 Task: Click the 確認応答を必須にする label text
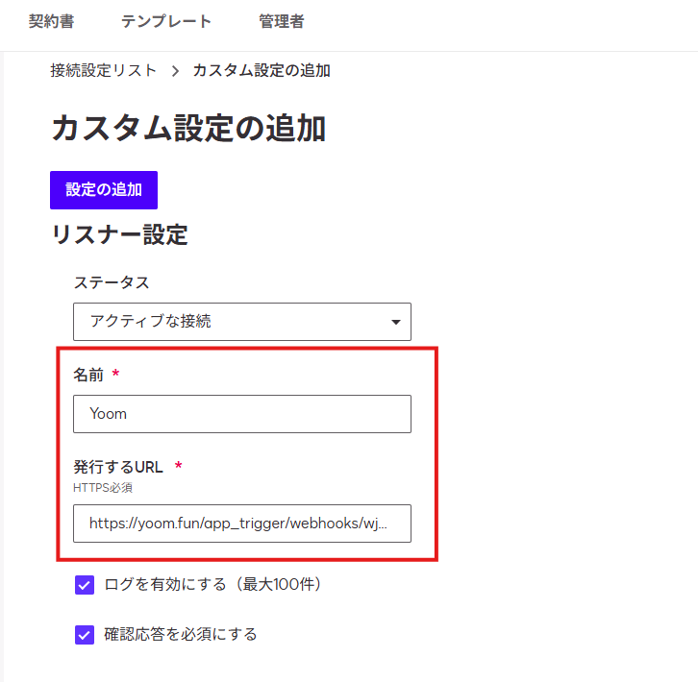(181, 634)
